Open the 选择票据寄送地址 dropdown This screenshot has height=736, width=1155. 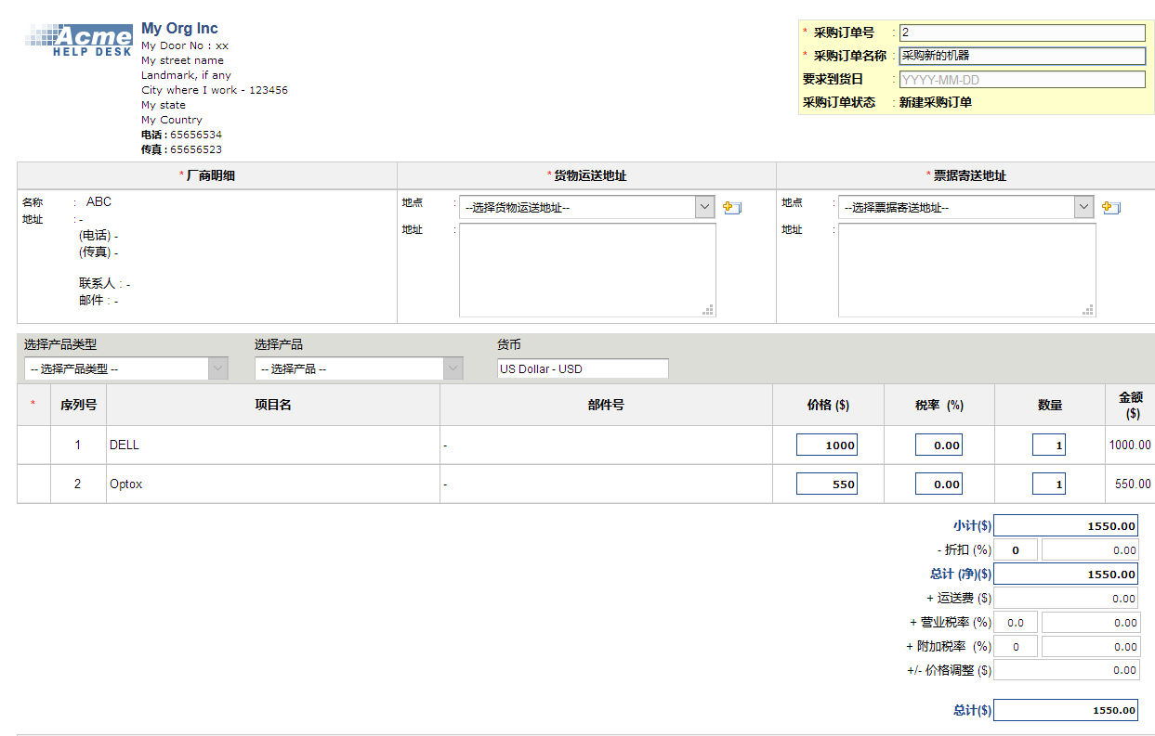(965, 208)
